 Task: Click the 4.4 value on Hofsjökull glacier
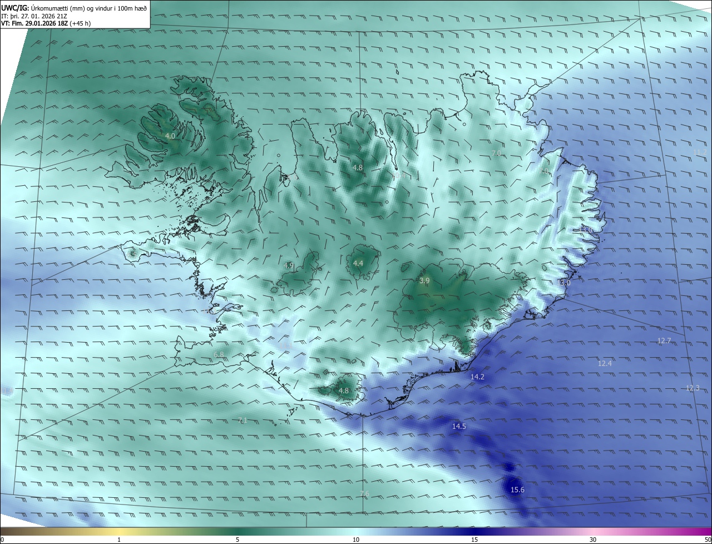358,263
